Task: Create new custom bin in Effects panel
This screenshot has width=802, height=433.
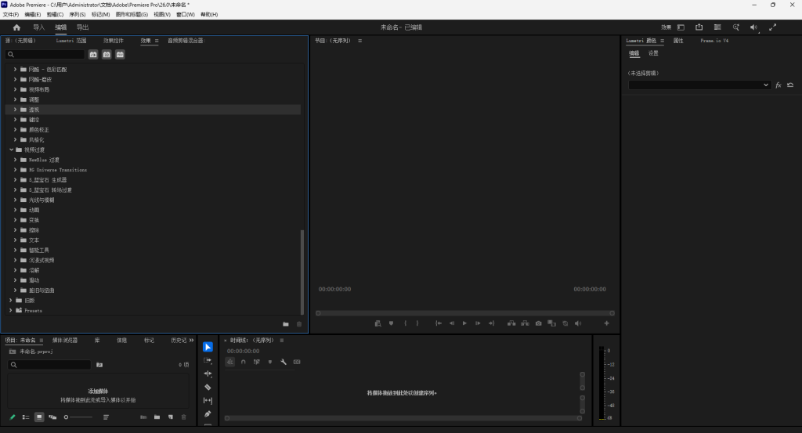Action: tap(286, 324)
